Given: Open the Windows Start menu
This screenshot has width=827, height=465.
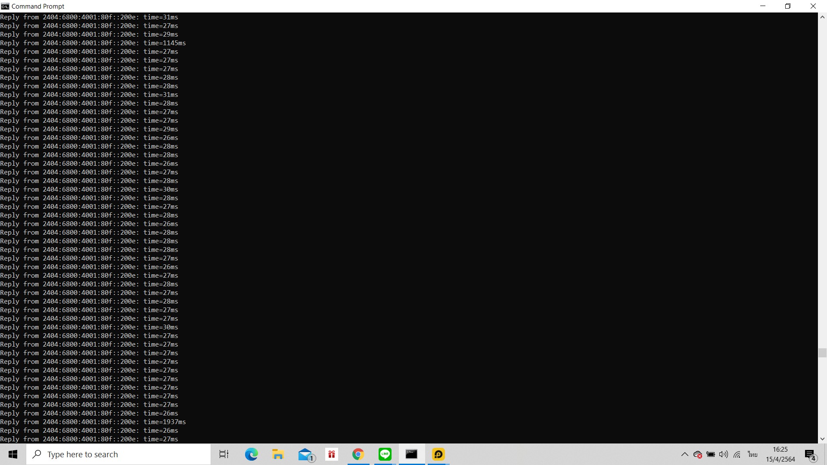Looking at the screenshot, I should (13, 454).
